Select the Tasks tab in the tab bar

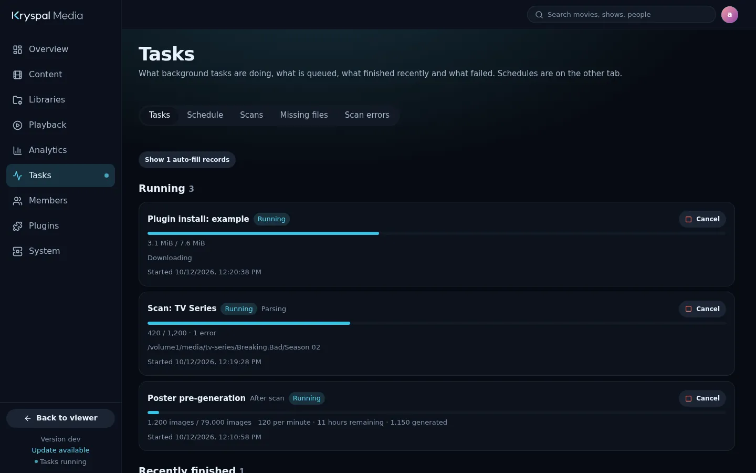[x=160, y=115]
